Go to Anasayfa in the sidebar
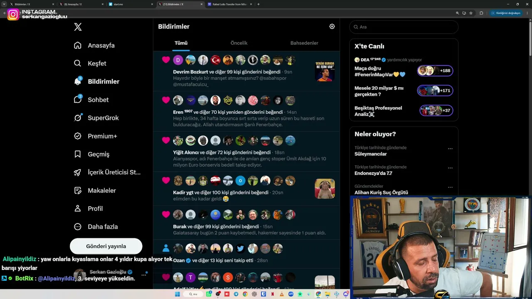This screenshot has width=532, height=299. point(94,45)
